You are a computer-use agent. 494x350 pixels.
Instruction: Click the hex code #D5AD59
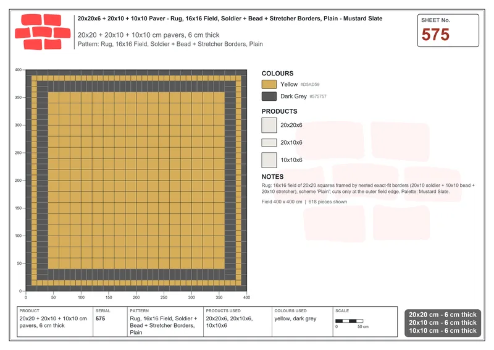(310, 85)
